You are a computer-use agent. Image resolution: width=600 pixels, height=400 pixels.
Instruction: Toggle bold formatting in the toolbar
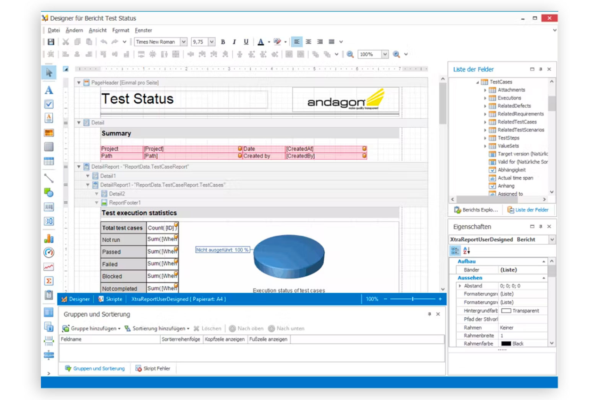[x=222, y=41]
